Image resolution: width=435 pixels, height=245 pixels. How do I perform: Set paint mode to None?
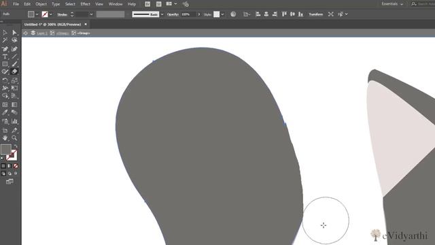click(16, 166)
